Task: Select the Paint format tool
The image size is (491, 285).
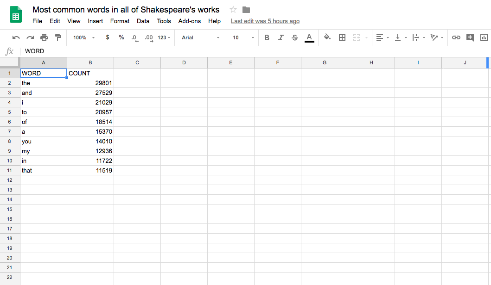Action: tap(57, 37)
